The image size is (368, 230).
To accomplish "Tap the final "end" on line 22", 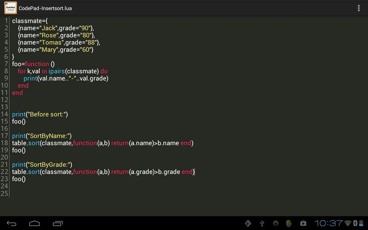I will 187,172.
